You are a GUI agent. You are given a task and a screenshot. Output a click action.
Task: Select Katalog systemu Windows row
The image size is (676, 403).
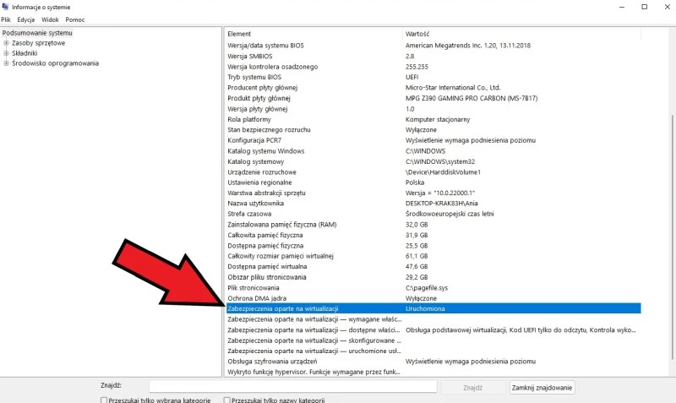click(x=433, y=151)
